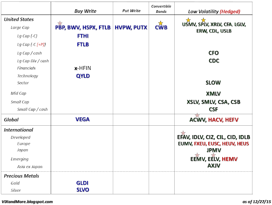The height and width of the screenshot is (205, 272).
Task: Click the 'as of 12/27/15' date
Action: pyautogui.click(x=257, y=202)
